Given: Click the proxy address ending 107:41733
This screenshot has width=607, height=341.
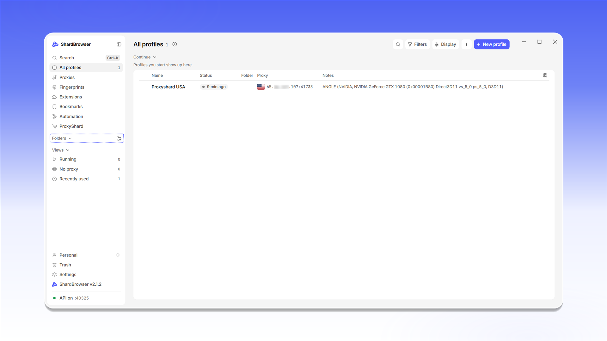Looking at the screenshot, I should (x=290, y=87).
